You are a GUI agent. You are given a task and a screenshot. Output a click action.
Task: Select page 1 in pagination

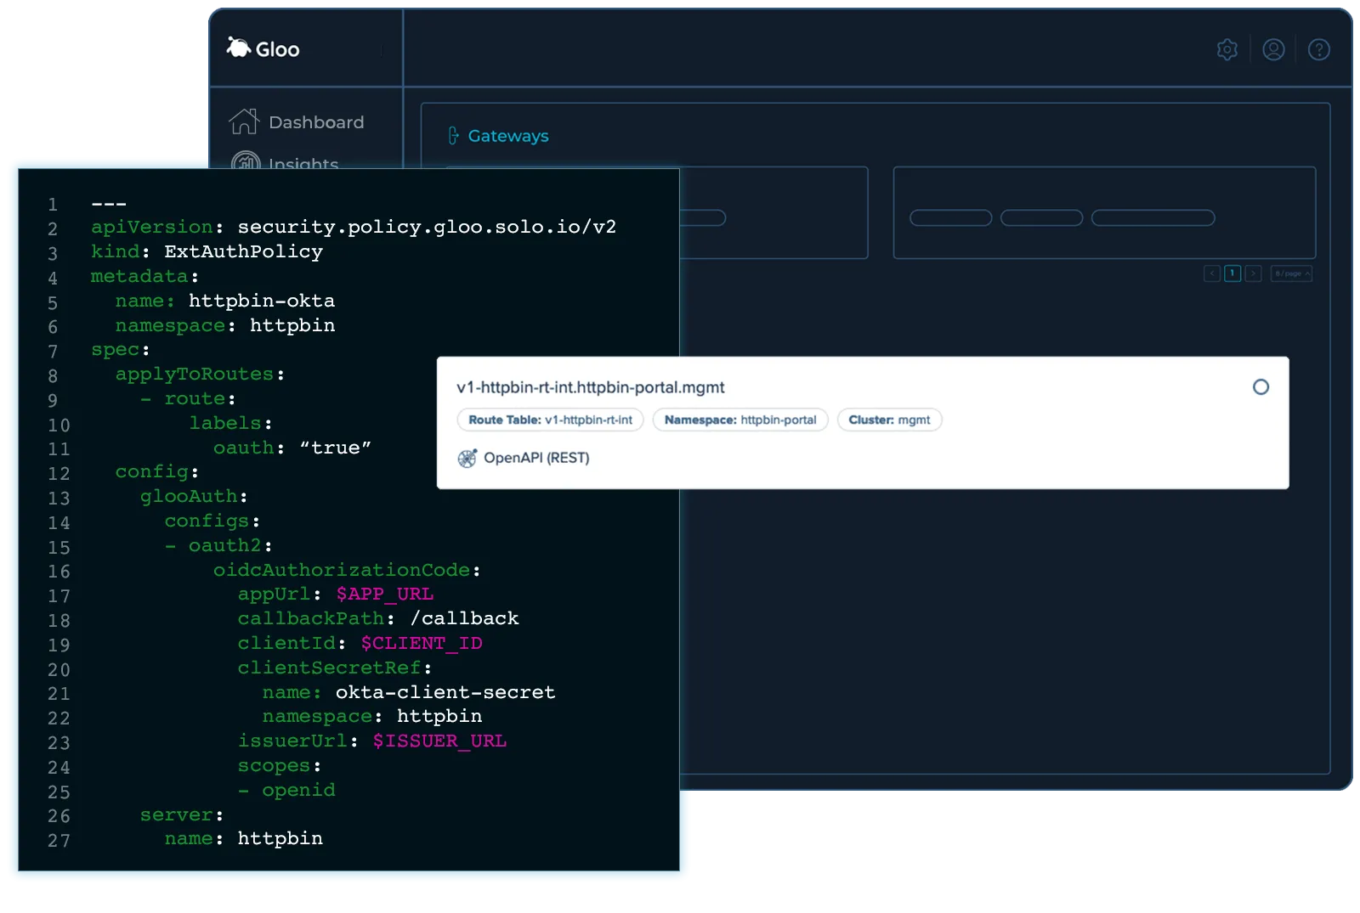(1232, 273)
